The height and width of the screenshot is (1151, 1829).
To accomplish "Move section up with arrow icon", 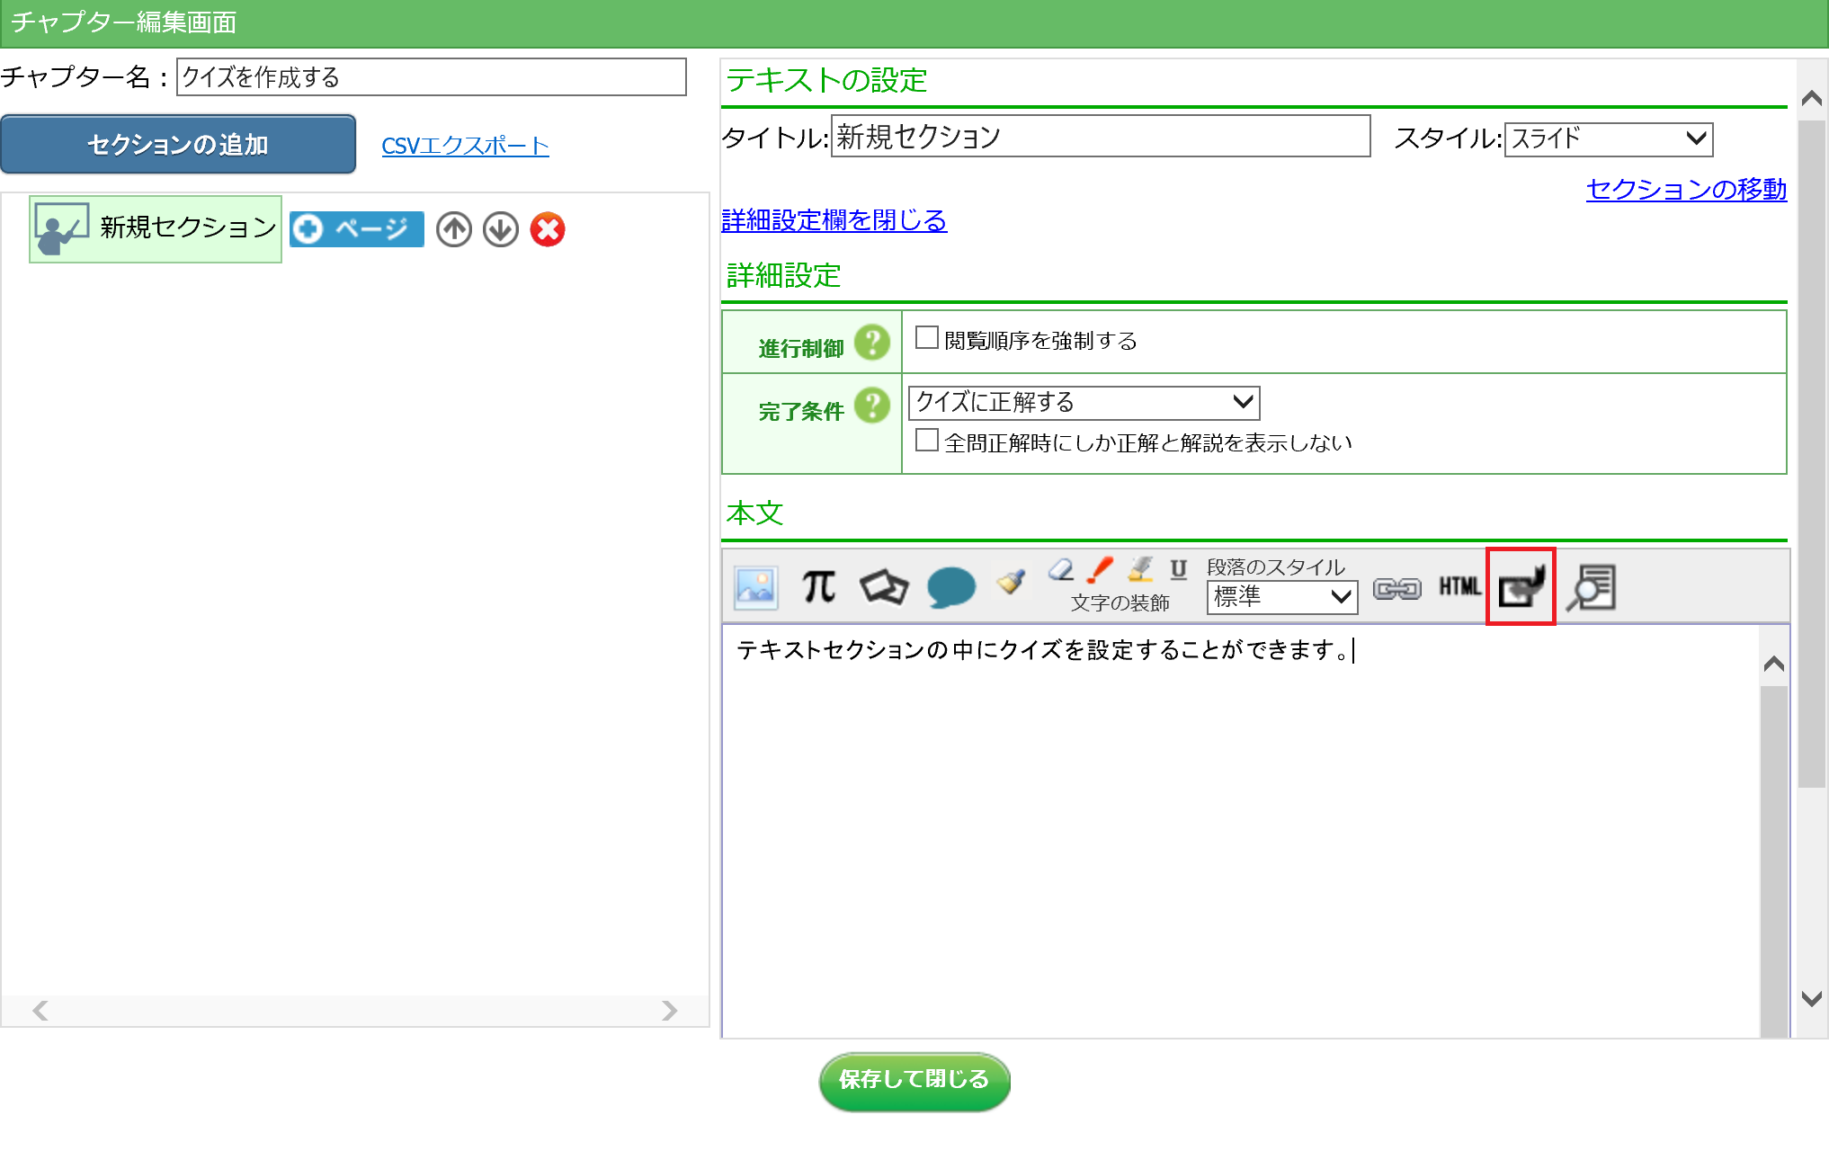I will click(x=454, y=229).
